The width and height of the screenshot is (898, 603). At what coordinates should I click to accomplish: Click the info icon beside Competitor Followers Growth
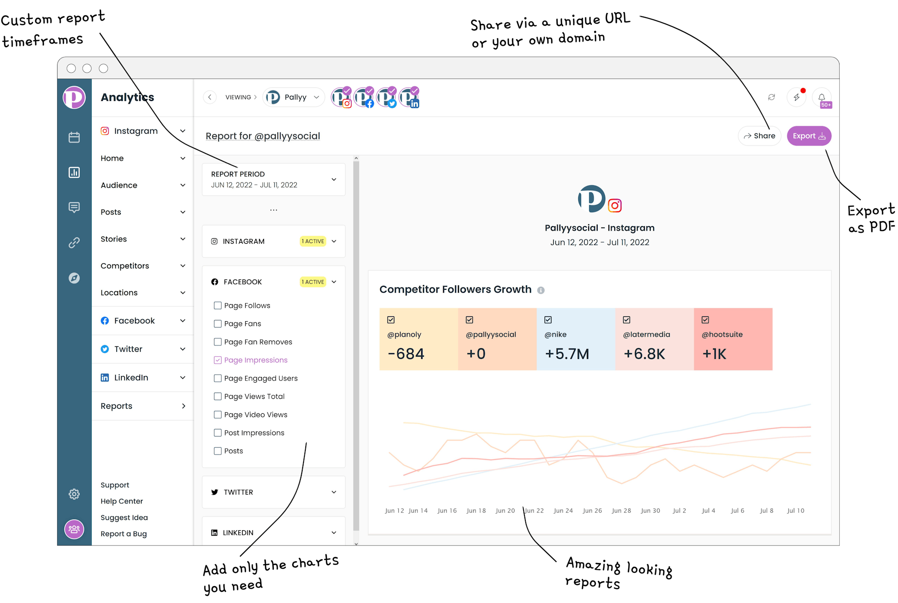tap(541, 290)
